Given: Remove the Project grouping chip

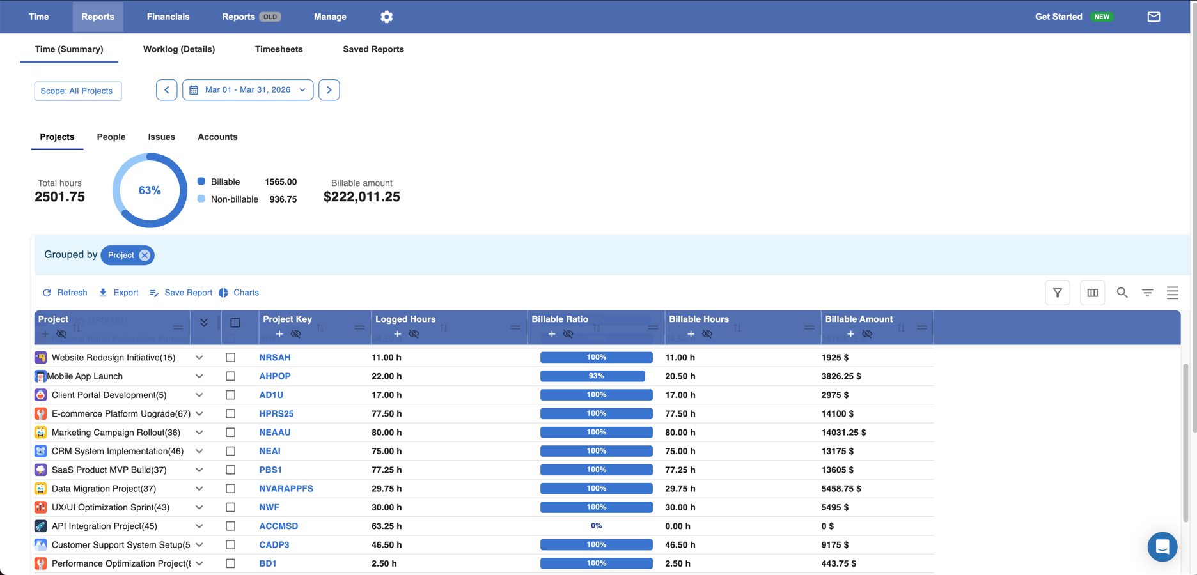Looking at the screenshot, I should (145, 255).
